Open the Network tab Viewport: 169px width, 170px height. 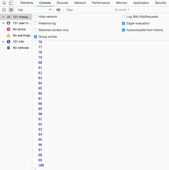[x=80, y=3]
